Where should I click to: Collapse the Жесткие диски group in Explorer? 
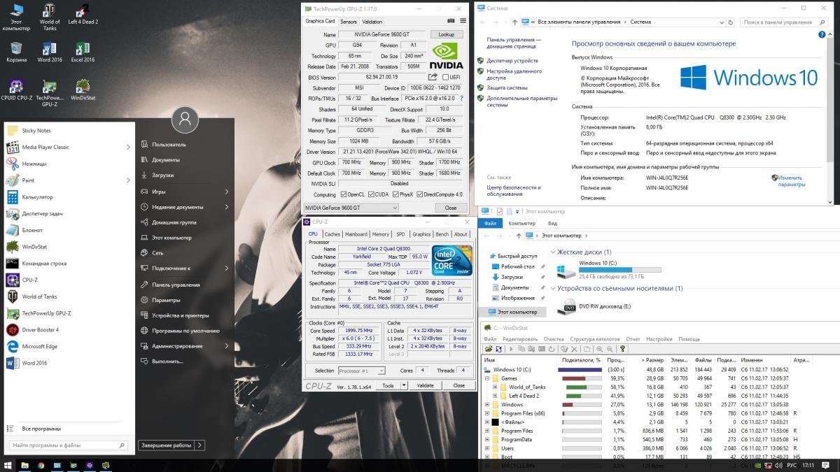click(554, 252)
